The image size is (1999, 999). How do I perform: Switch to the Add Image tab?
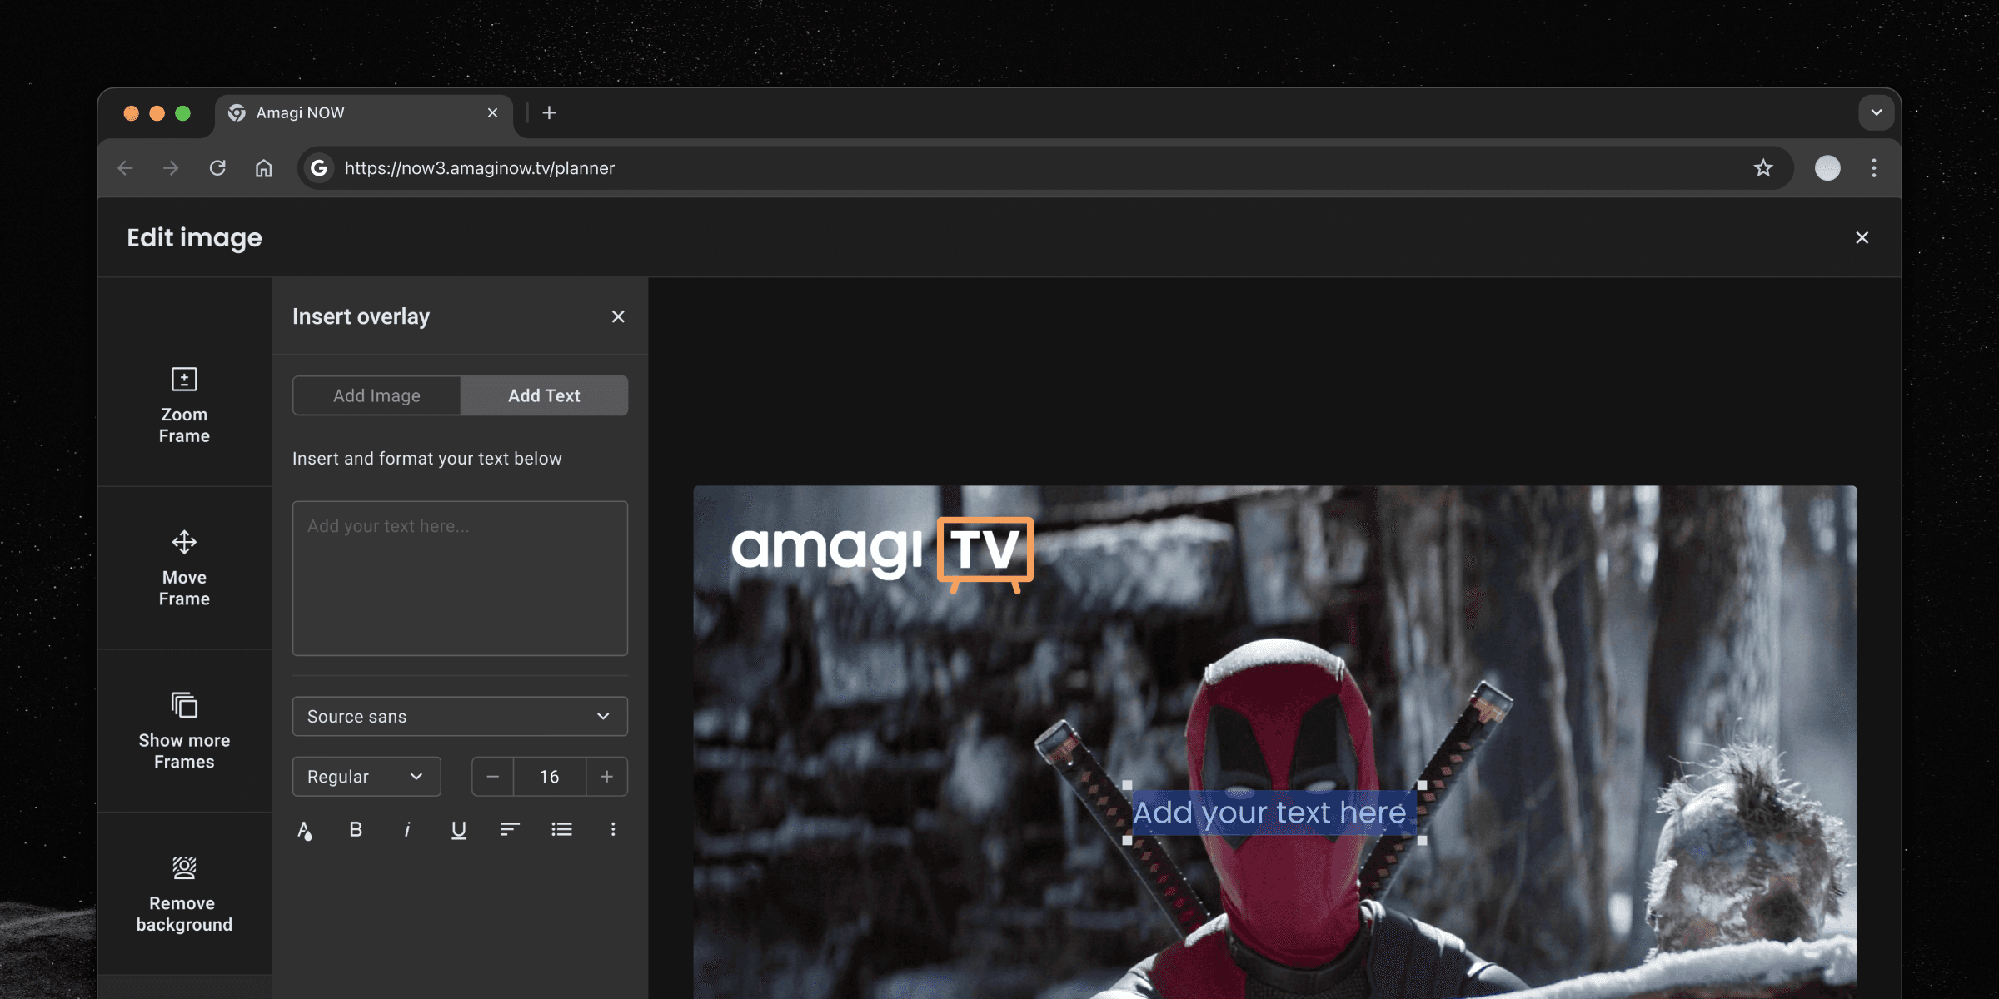(376, 395)
